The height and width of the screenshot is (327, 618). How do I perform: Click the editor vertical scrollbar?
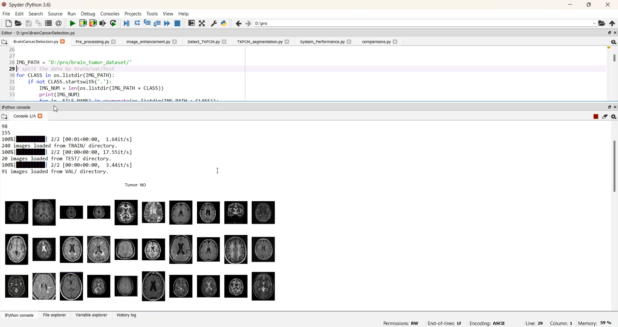coord(614,58)
